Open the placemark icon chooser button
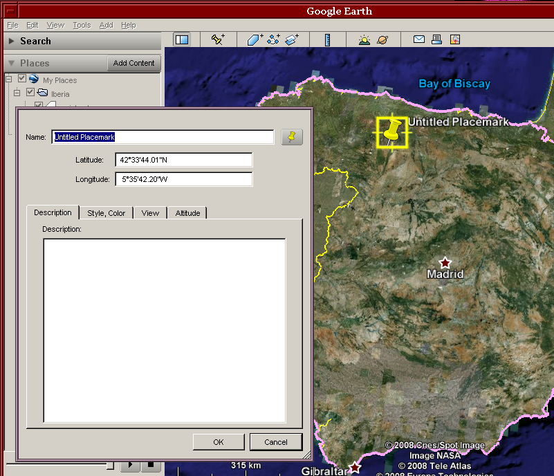This screenshot has height=476, width=554. pos(292,137)
